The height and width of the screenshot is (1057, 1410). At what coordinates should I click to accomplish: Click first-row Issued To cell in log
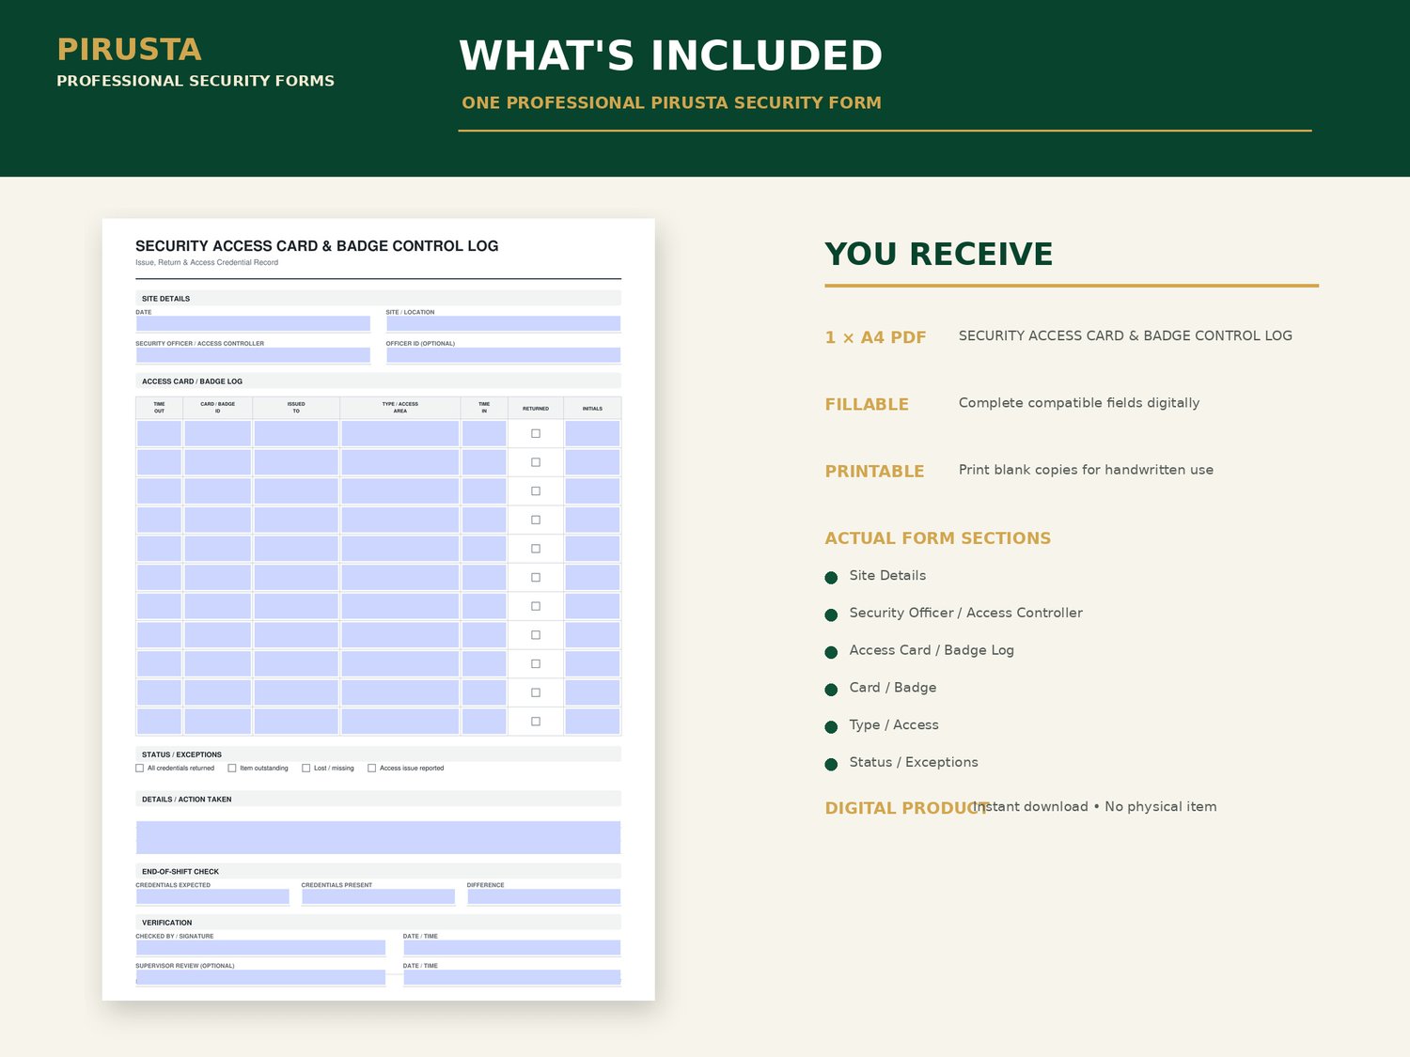[296, 433]
